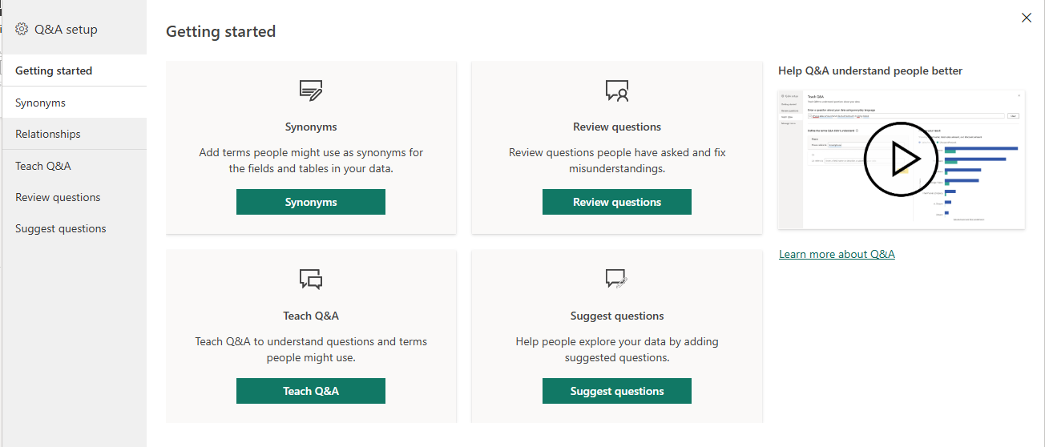Click the Teach Q&A speech bubbles icon
Image resolution: width=1045 pixels, height=447 pixels.
[311, 279]
